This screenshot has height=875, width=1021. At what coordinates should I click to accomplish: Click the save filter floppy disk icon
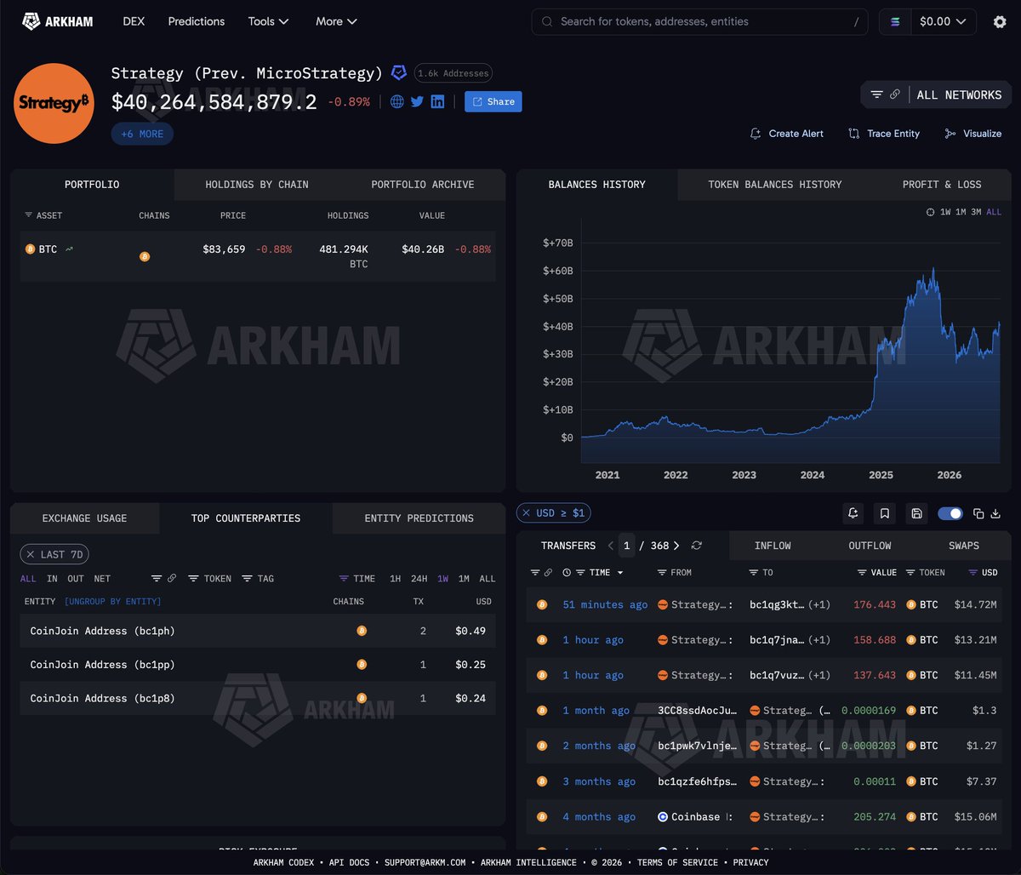pyautogui.click(x=916, y=513)
